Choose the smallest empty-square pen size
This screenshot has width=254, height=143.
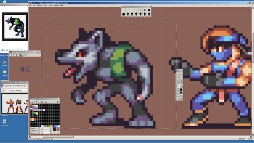[123, 10]
